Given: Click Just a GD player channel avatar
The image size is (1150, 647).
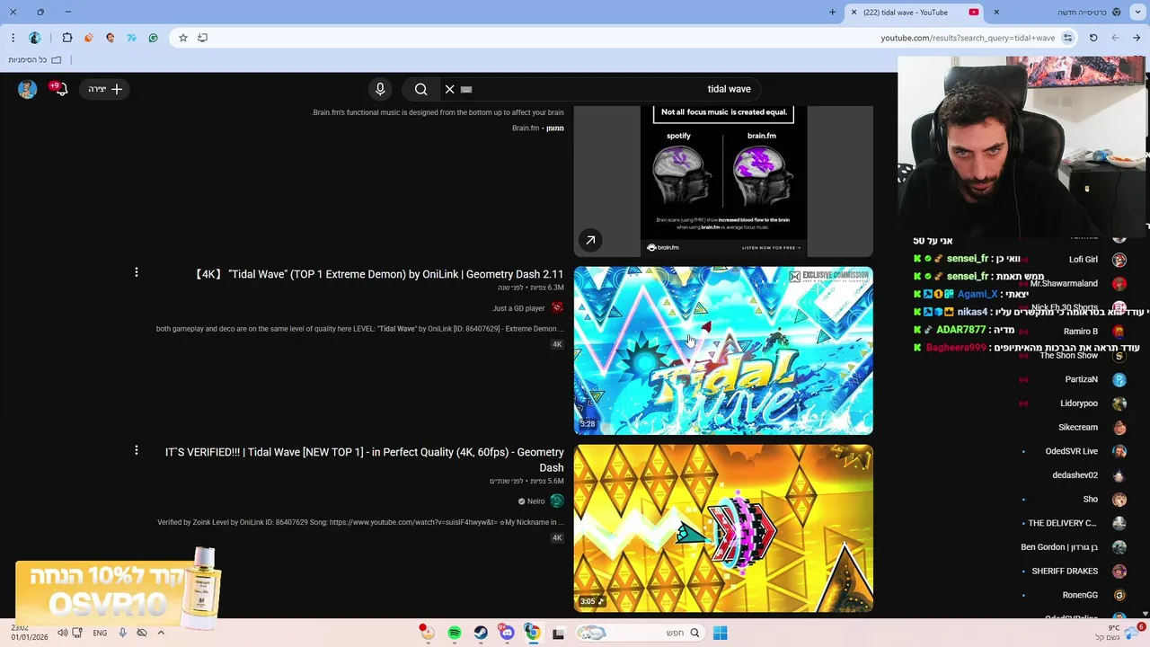Looking at the screenshot, I should point(557,308).
